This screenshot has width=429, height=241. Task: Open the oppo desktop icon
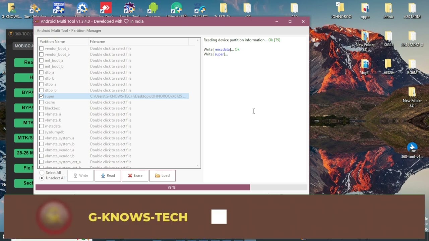tap(365, 11)
